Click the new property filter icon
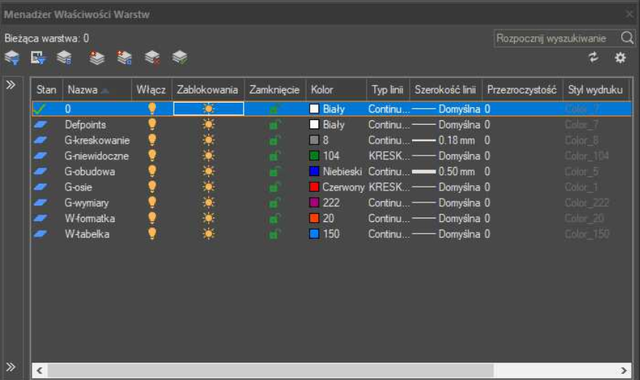 11,57
